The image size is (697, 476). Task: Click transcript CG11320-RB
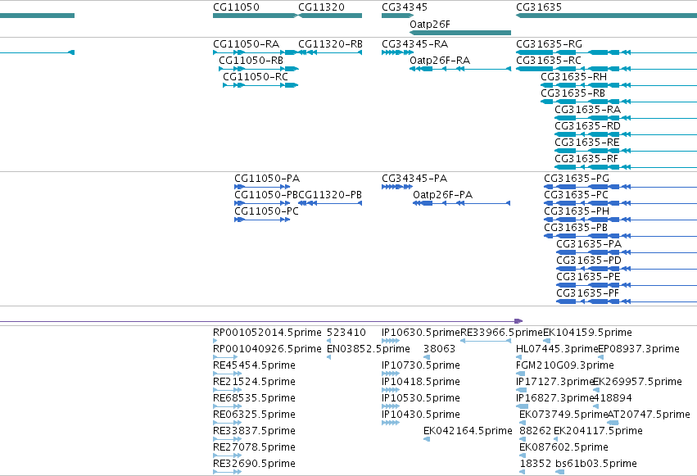(330, 52)
